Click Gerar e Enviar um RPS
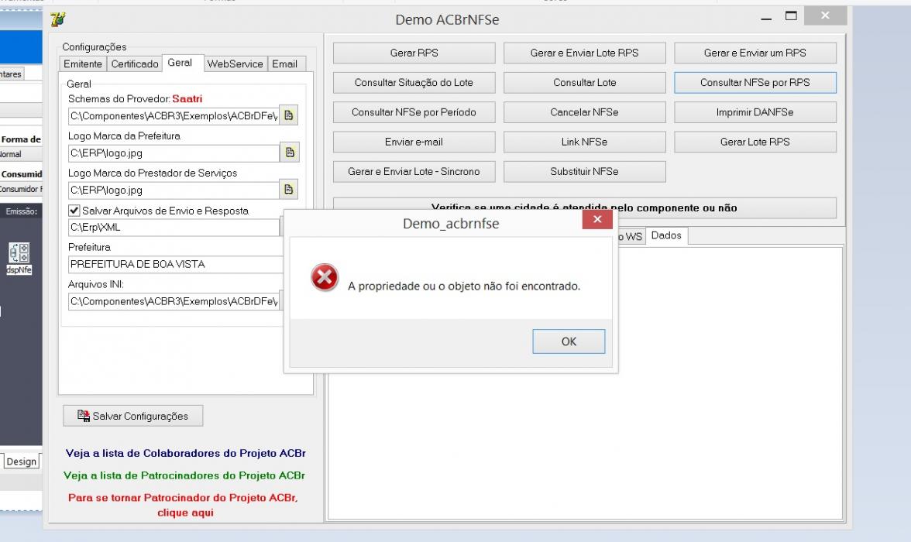This screenshot has width=911, height=542. coord(755,53)
